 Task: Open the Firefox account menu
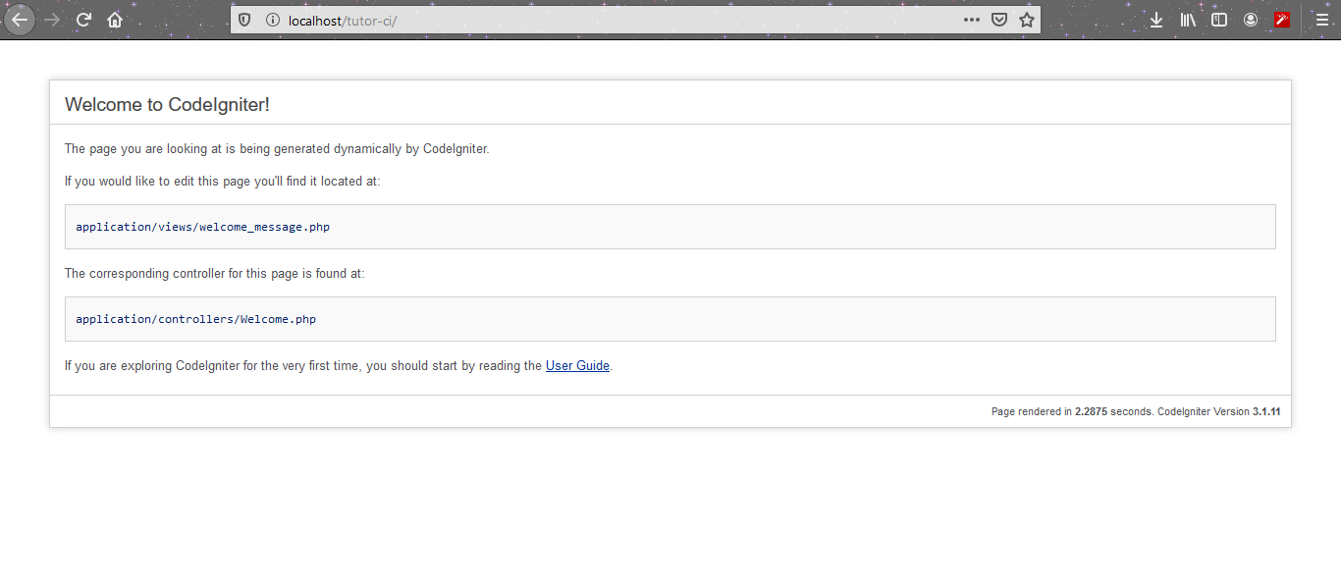click(1251, 20)
